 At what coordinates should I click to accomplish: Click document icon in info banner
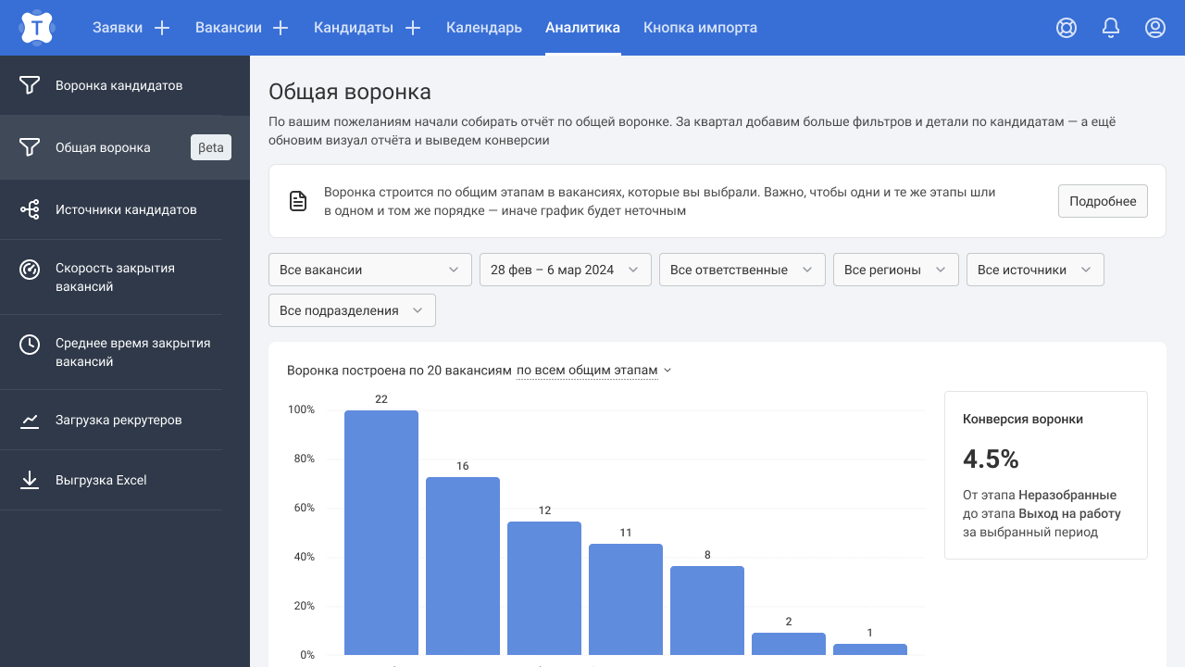(298, 201)
